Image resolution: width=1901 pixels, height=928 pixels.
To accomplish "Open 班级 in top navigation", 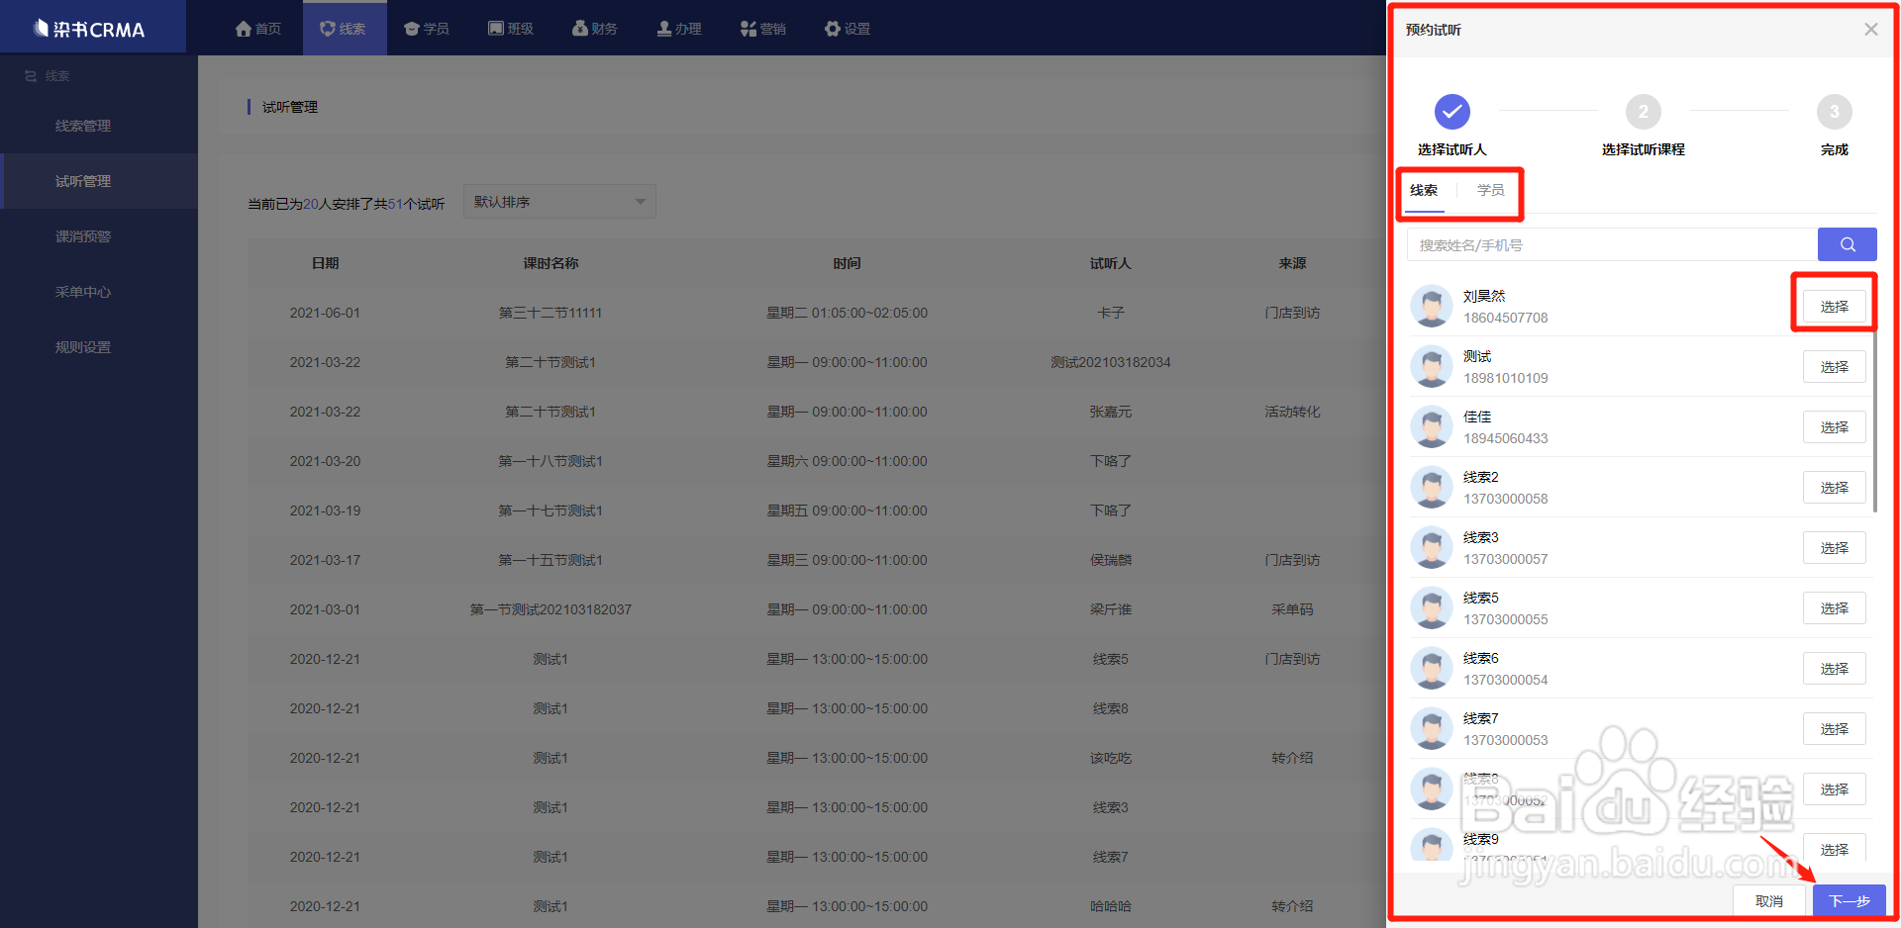I will coord(511,29).
